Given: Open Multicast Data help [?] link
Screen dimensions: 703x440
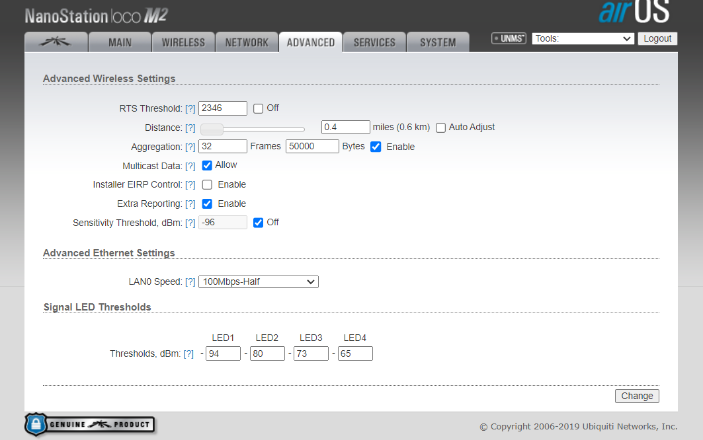Looking at the screenshot, I should click(190, 166).
